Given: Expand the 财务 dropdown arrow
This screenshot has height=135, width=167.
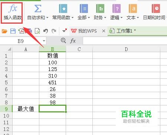Looking at the screenshot, I should point(105,18).
